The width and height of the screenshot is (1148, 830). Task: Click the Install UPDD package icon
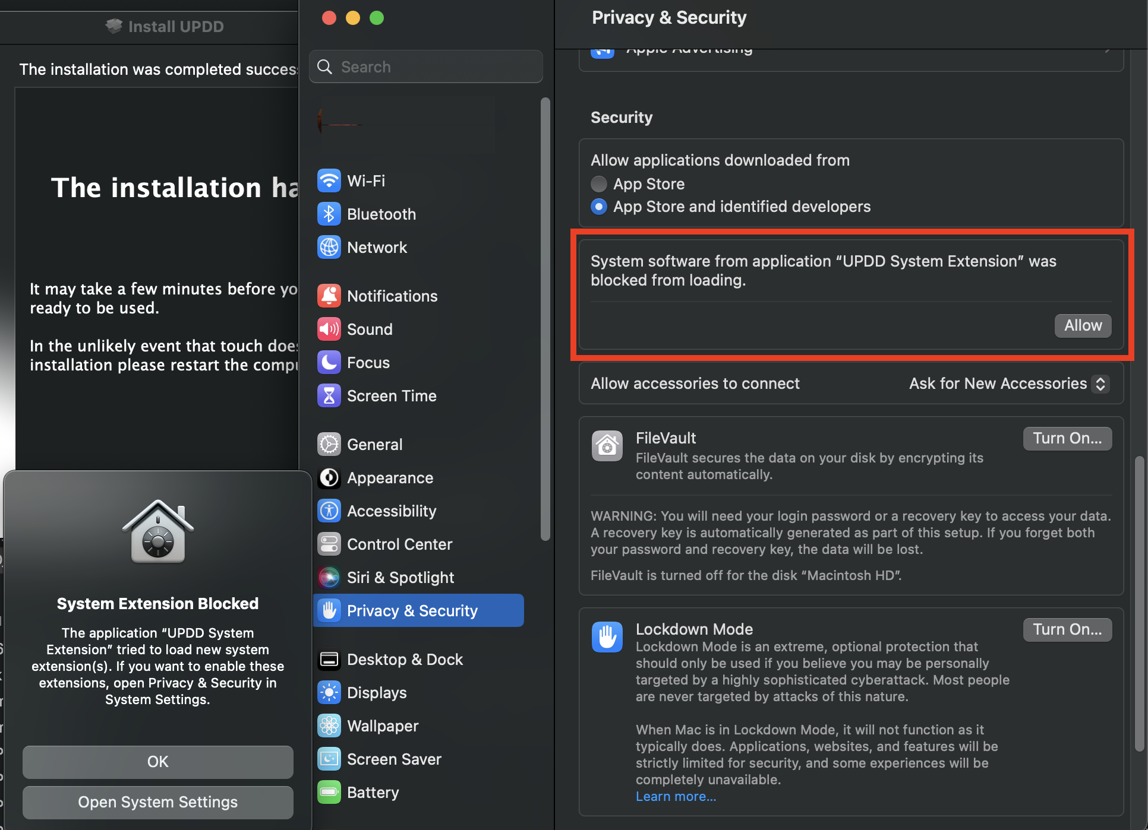113,26
